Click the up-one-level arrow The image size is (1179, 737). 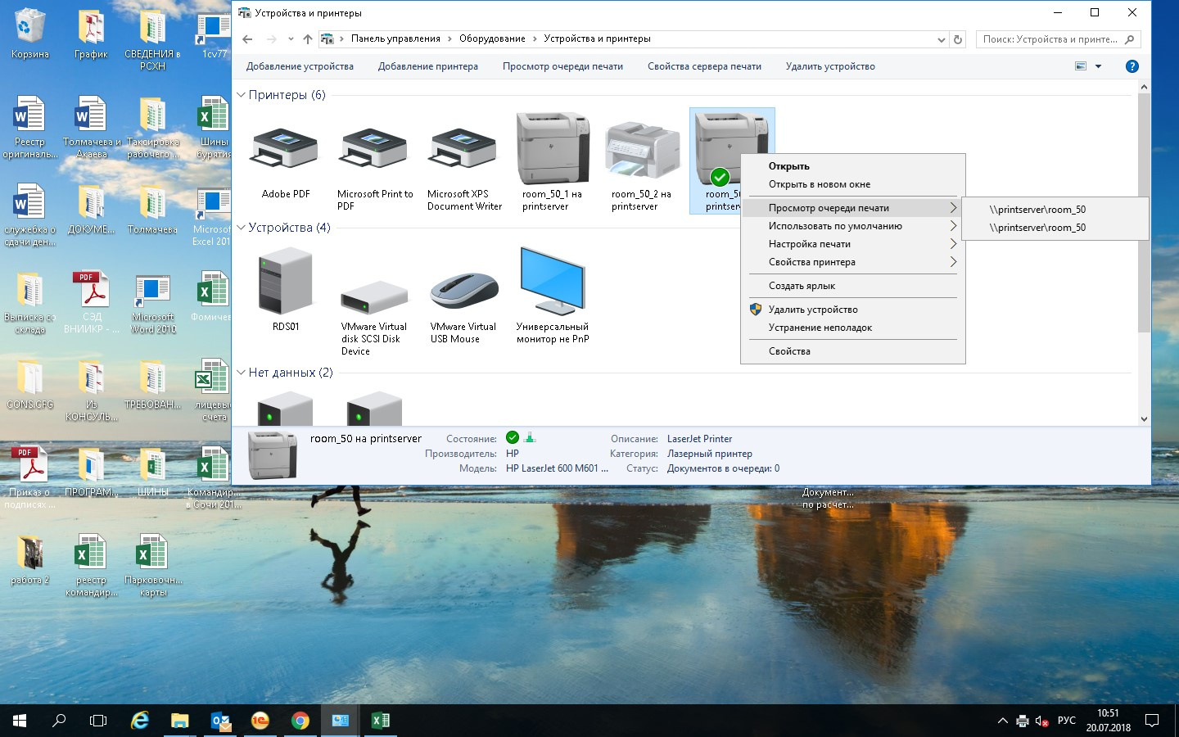click(308, 38)
